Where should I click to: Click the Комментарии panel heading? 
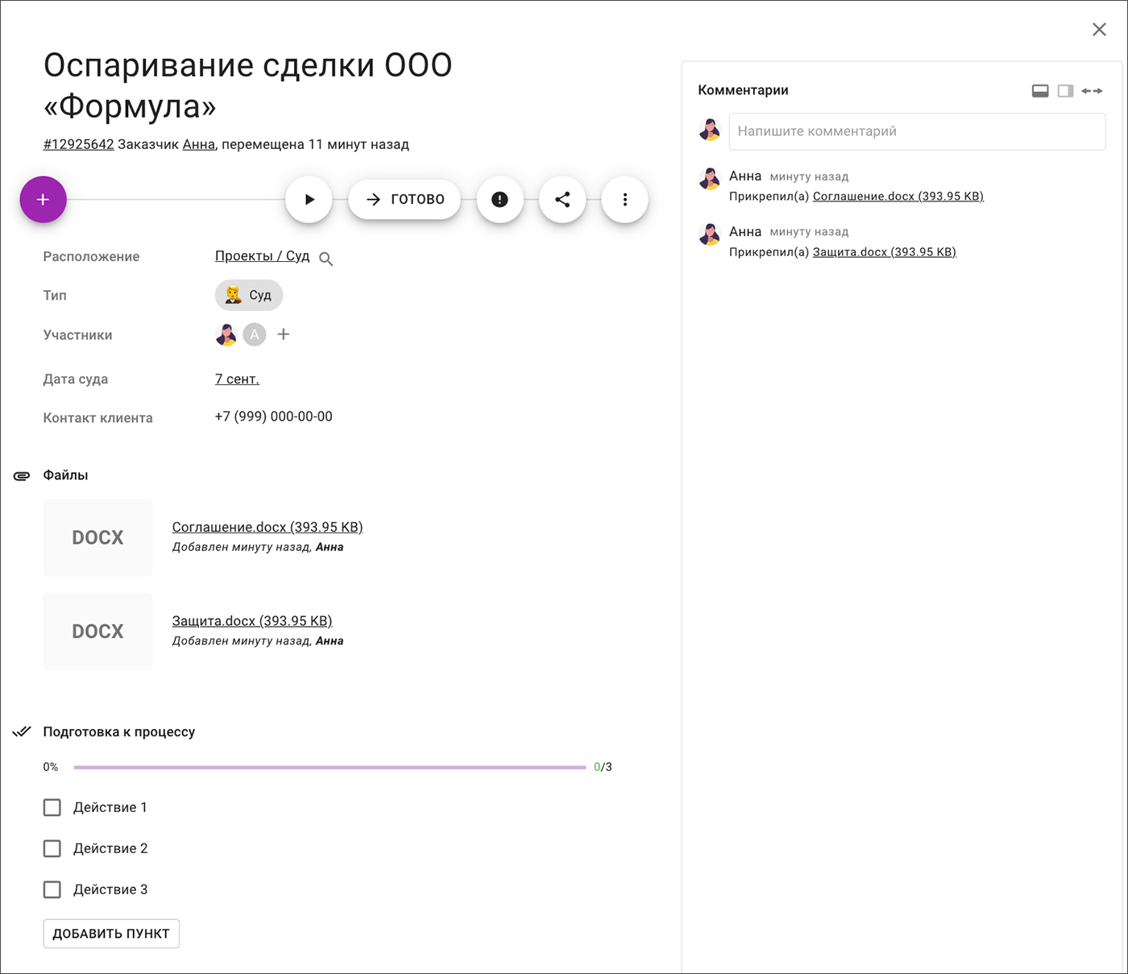(x=743, y=90)
